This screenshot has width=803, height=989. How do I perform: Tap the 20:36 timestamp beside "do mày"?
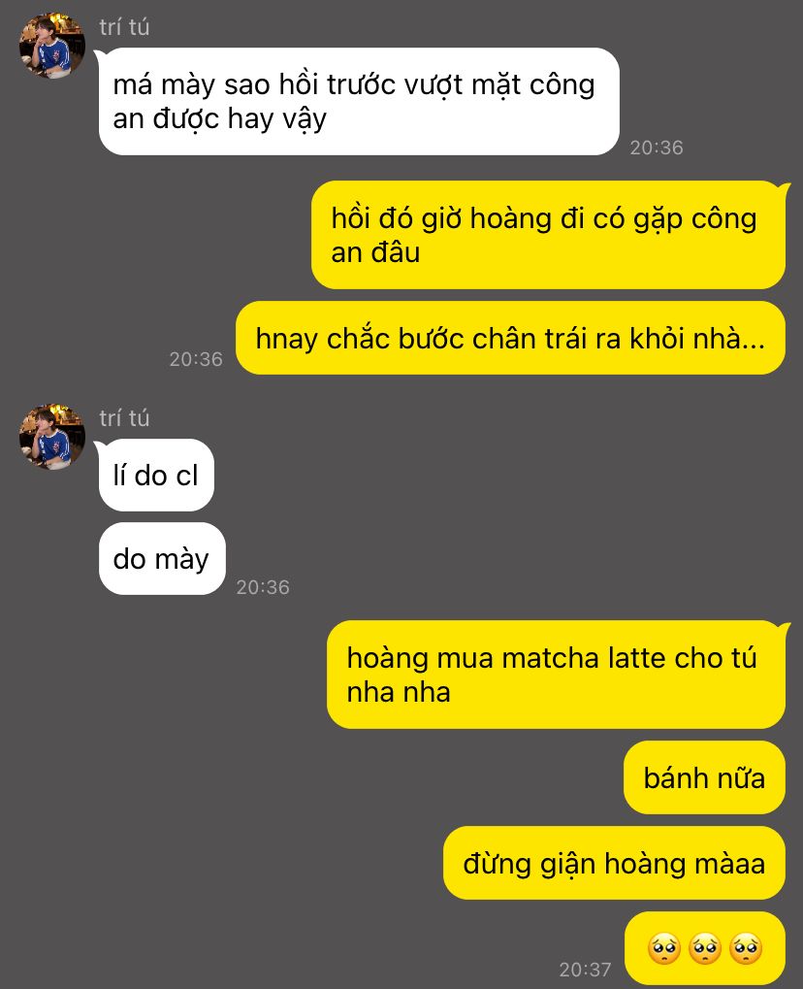click(263, 587)
